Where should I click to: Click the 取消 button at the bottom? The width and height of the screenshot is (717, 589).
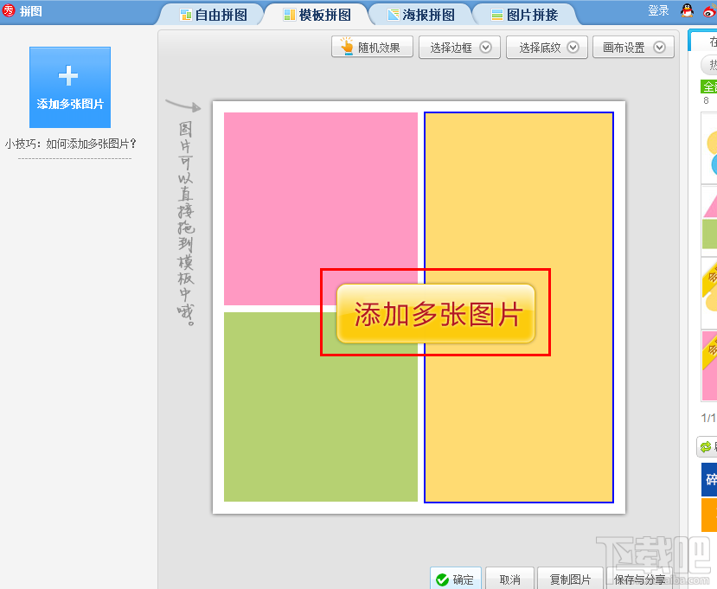click(x=509, y=579)
